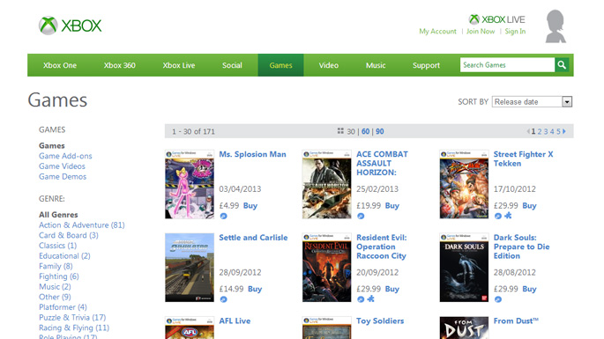Open the Xbox One menu
604x339 pixels.
click(x=60, y=65)
